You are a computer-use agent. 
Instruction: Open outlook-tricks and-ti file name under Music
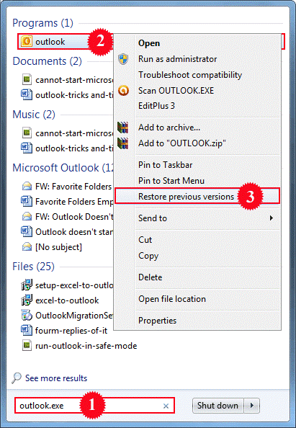point(74,148)
